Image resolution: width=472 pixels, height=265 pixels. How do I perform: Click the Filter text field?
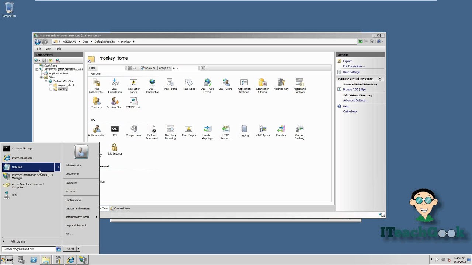(111, 68)
